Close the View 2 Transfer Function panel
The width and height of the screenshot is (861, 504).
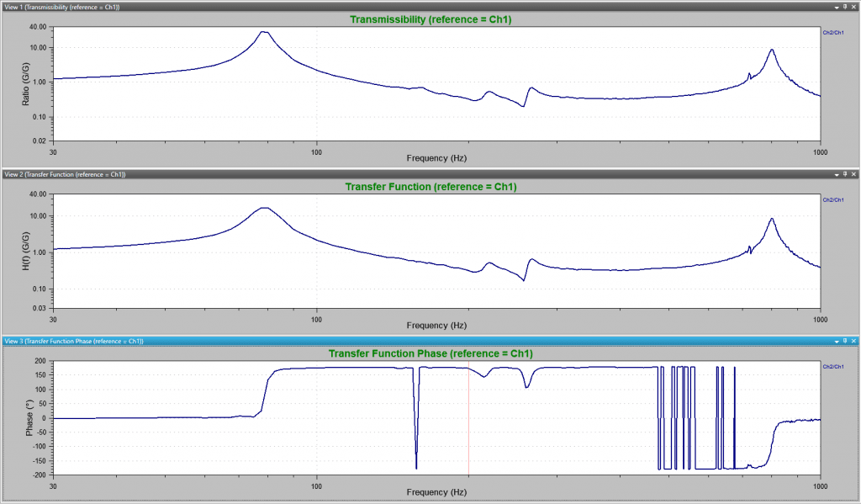[x=854, y=173]
